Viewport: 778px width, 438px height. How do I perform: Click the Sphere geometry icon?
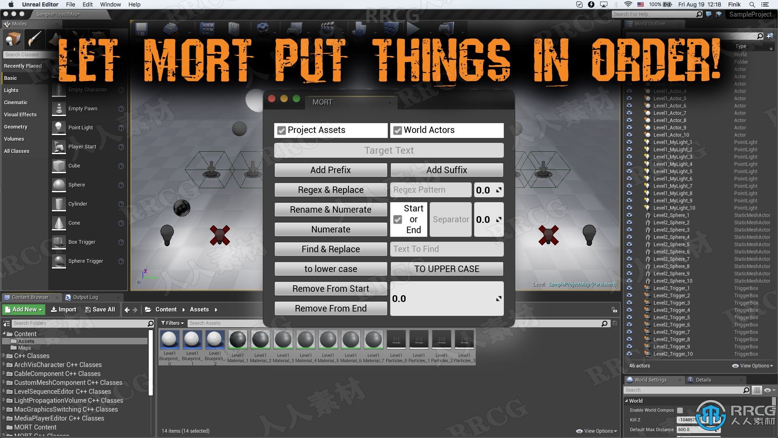[58, 185]
